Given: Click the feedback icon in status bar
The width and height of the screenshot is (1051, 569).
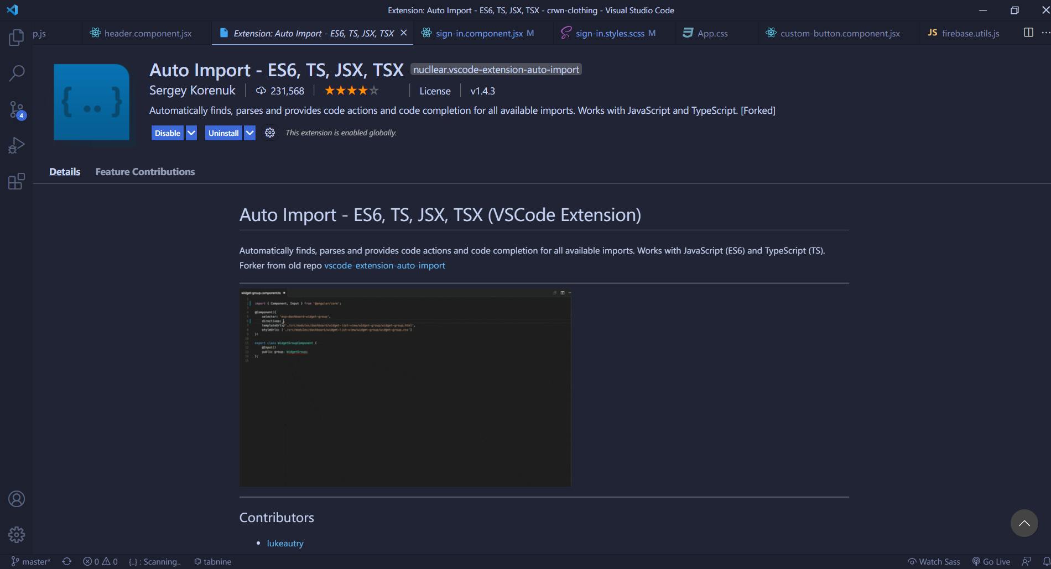Looking at the screenshot, I should pos(1026,561).
